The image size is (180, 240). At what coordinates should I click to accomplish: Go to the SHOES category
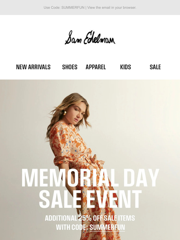pos(70,67)
